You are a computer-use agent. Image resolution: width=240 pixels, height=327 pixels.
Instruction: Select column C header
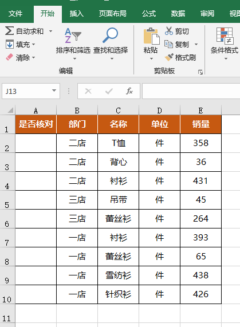pyautogui.click(x=118, y=111)
